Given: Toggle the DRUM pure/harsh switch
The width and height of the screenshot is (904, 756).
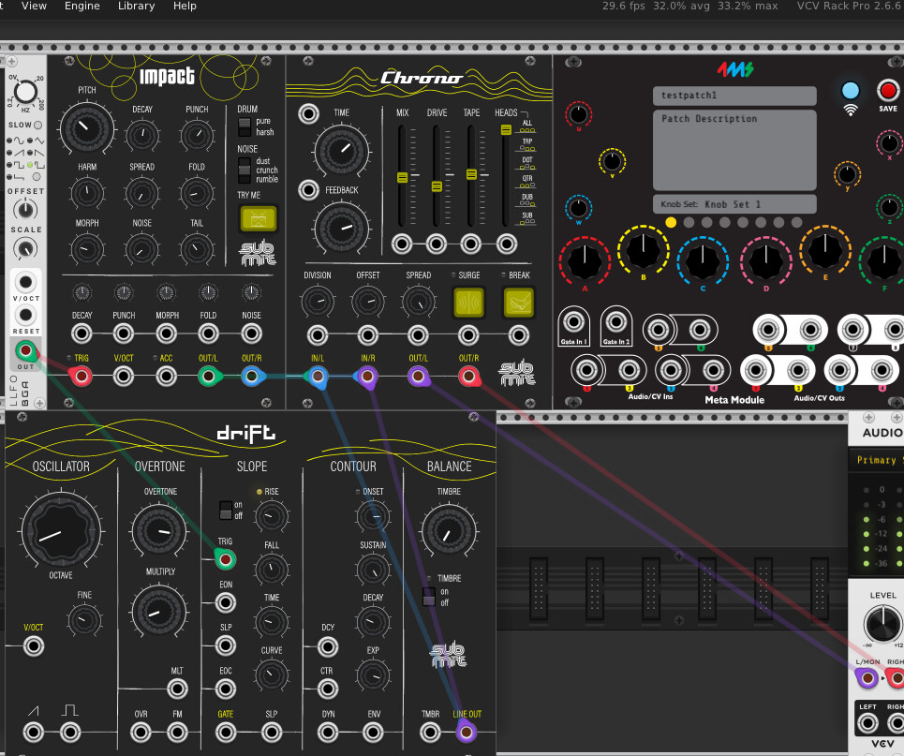Looking at the screenshot, I should (x=245, y=127).
